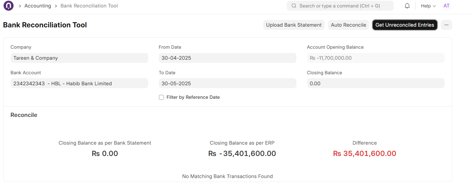This screenshot has height=194, width=471.
Task: Click Get Unreconciled Entries button
Action: point(405,25)
